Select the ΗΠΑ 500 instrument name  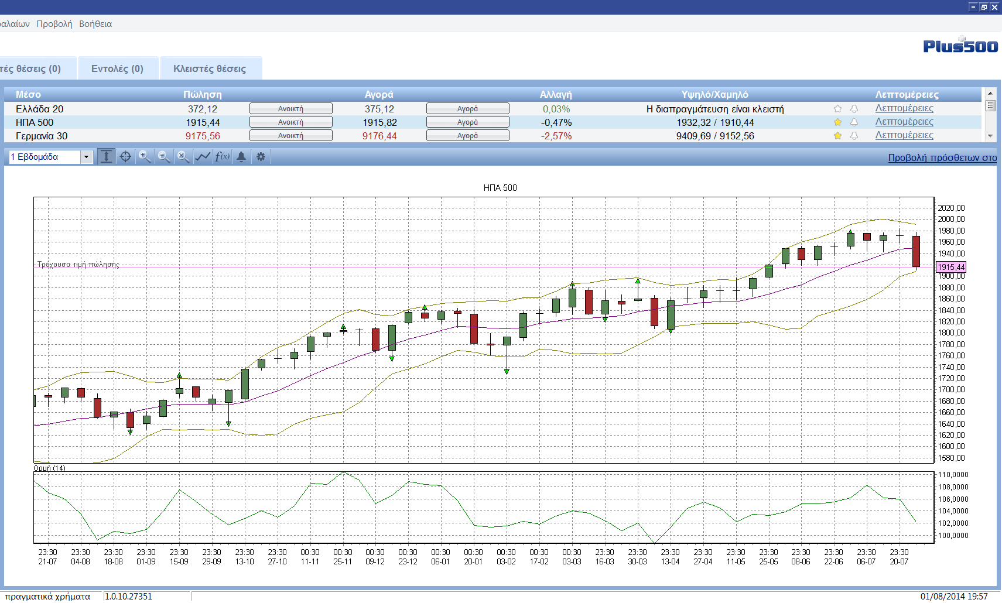35,122
